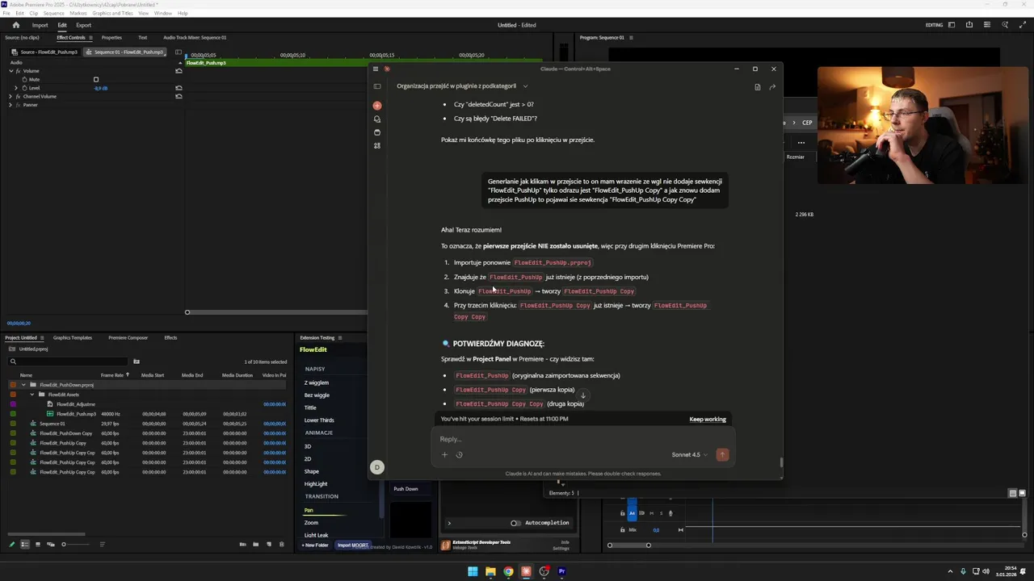Image resolution: width=1034 pixels, height=581 pixels.
Task: Collapse the FlowEdit_PushDown.prproj bin
Action: pos(23,385)
